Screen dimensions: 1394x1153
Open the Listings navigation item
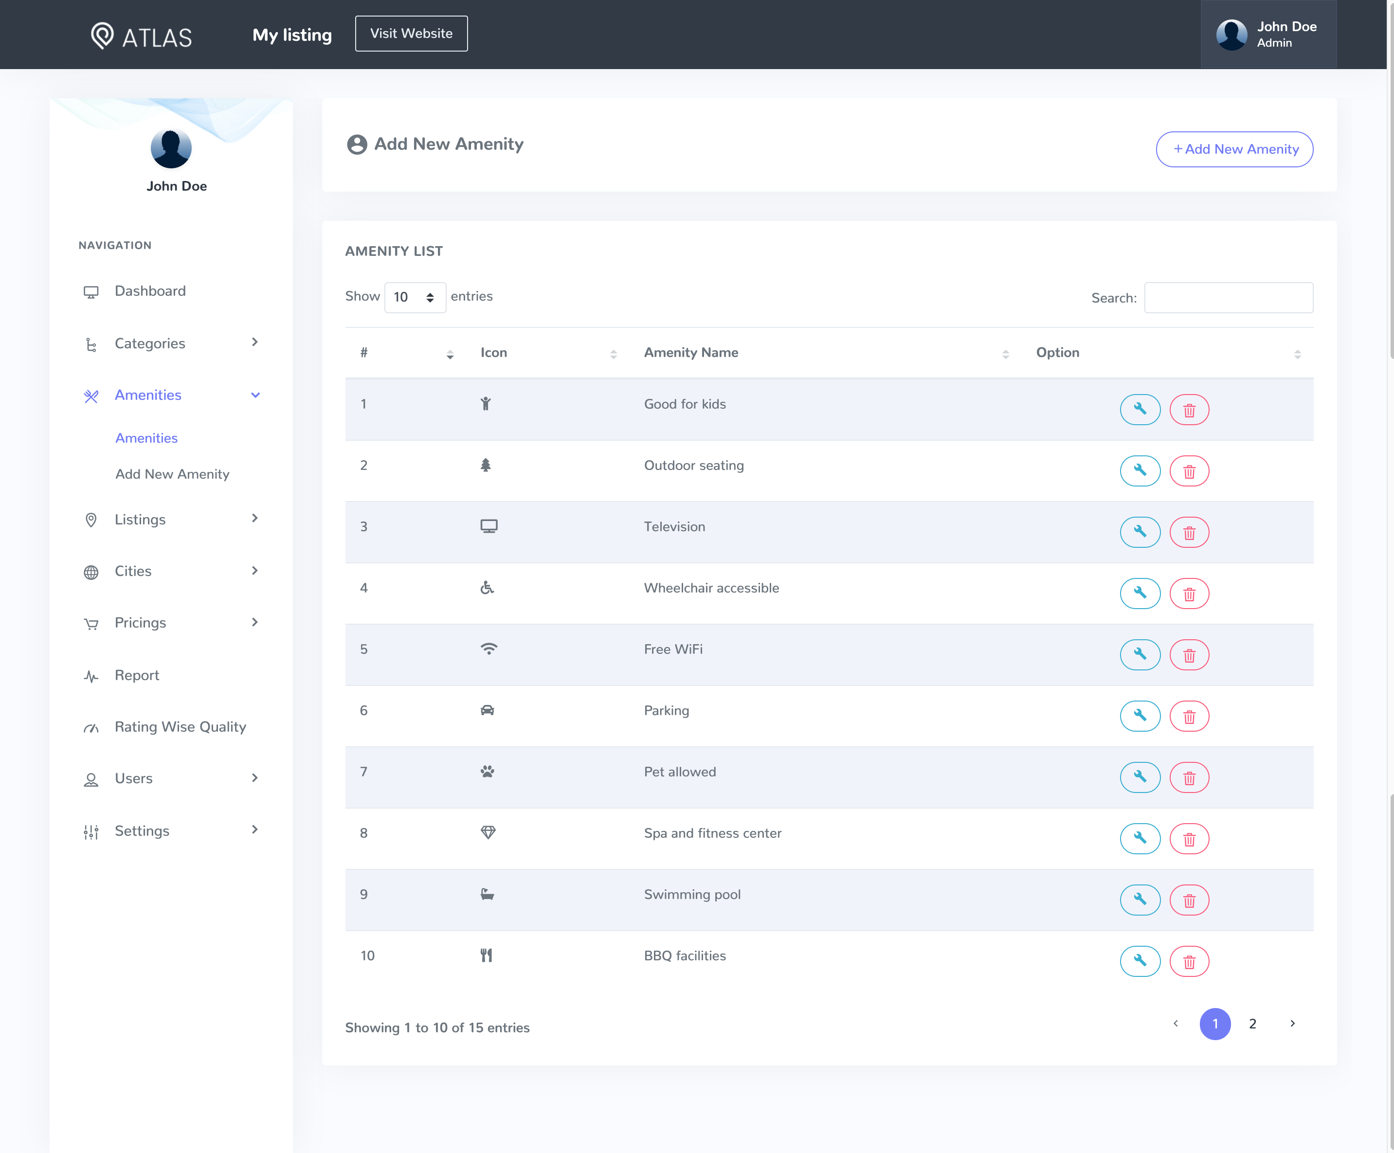click(x=140, y=520)
